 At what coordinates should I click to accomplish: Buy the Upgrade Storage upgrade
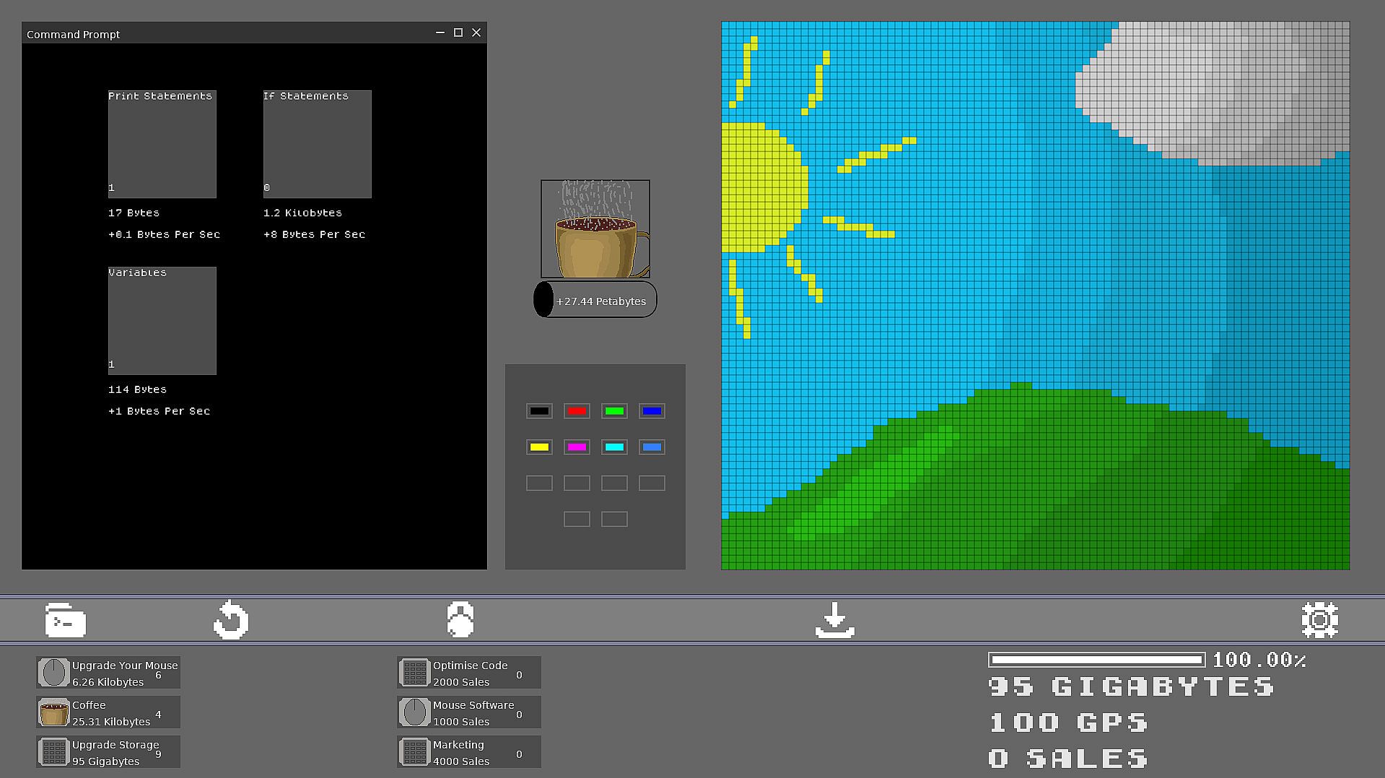(x=108, y=752)
